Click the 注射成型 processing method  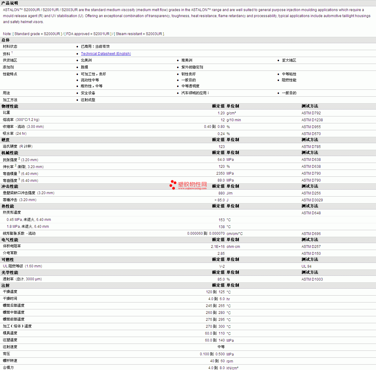pyautogui.click(x=88, y=100)
